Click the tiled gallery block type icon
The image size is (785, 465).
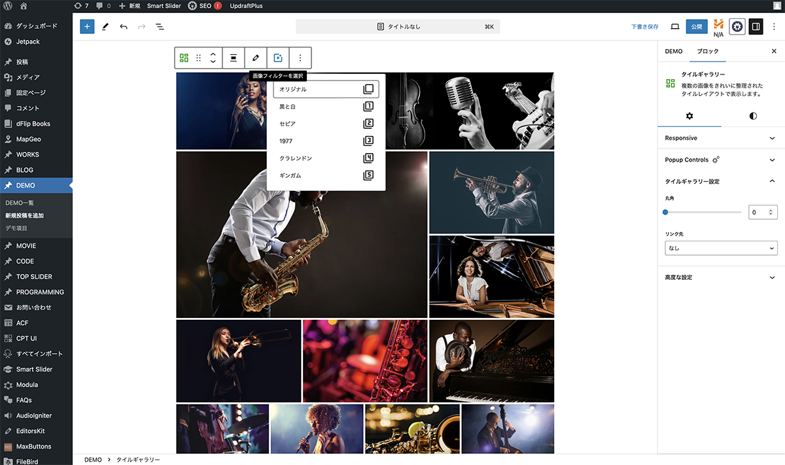point(184,58)
